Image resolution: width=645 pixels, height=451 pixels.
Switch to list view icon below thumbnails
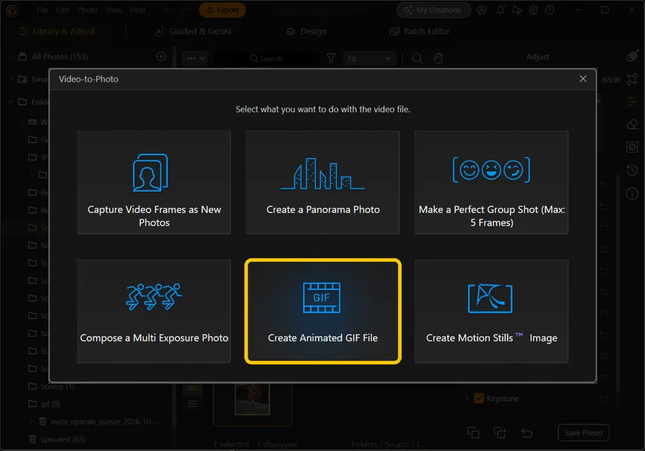[x=192, y=404]
